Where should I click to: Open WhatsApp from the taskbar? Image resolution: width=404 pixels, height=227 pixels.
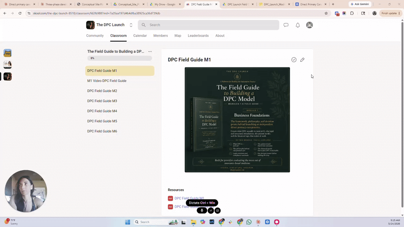(249, 222)
